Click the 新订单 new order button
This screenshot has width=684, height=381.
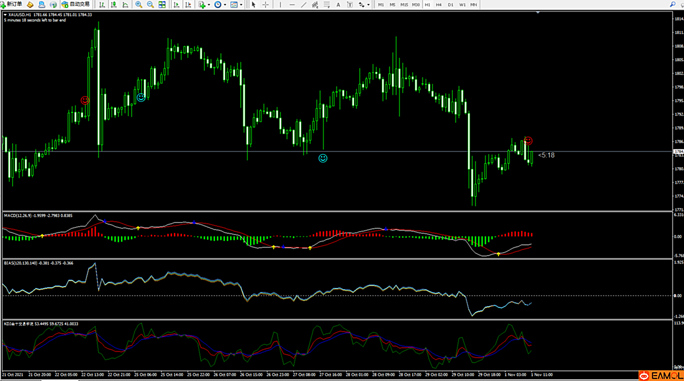[x=12, y=5]
